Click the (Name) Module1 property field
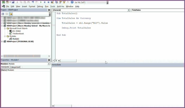The width and height of the screenshot is (185, 108). coord(26,70)
